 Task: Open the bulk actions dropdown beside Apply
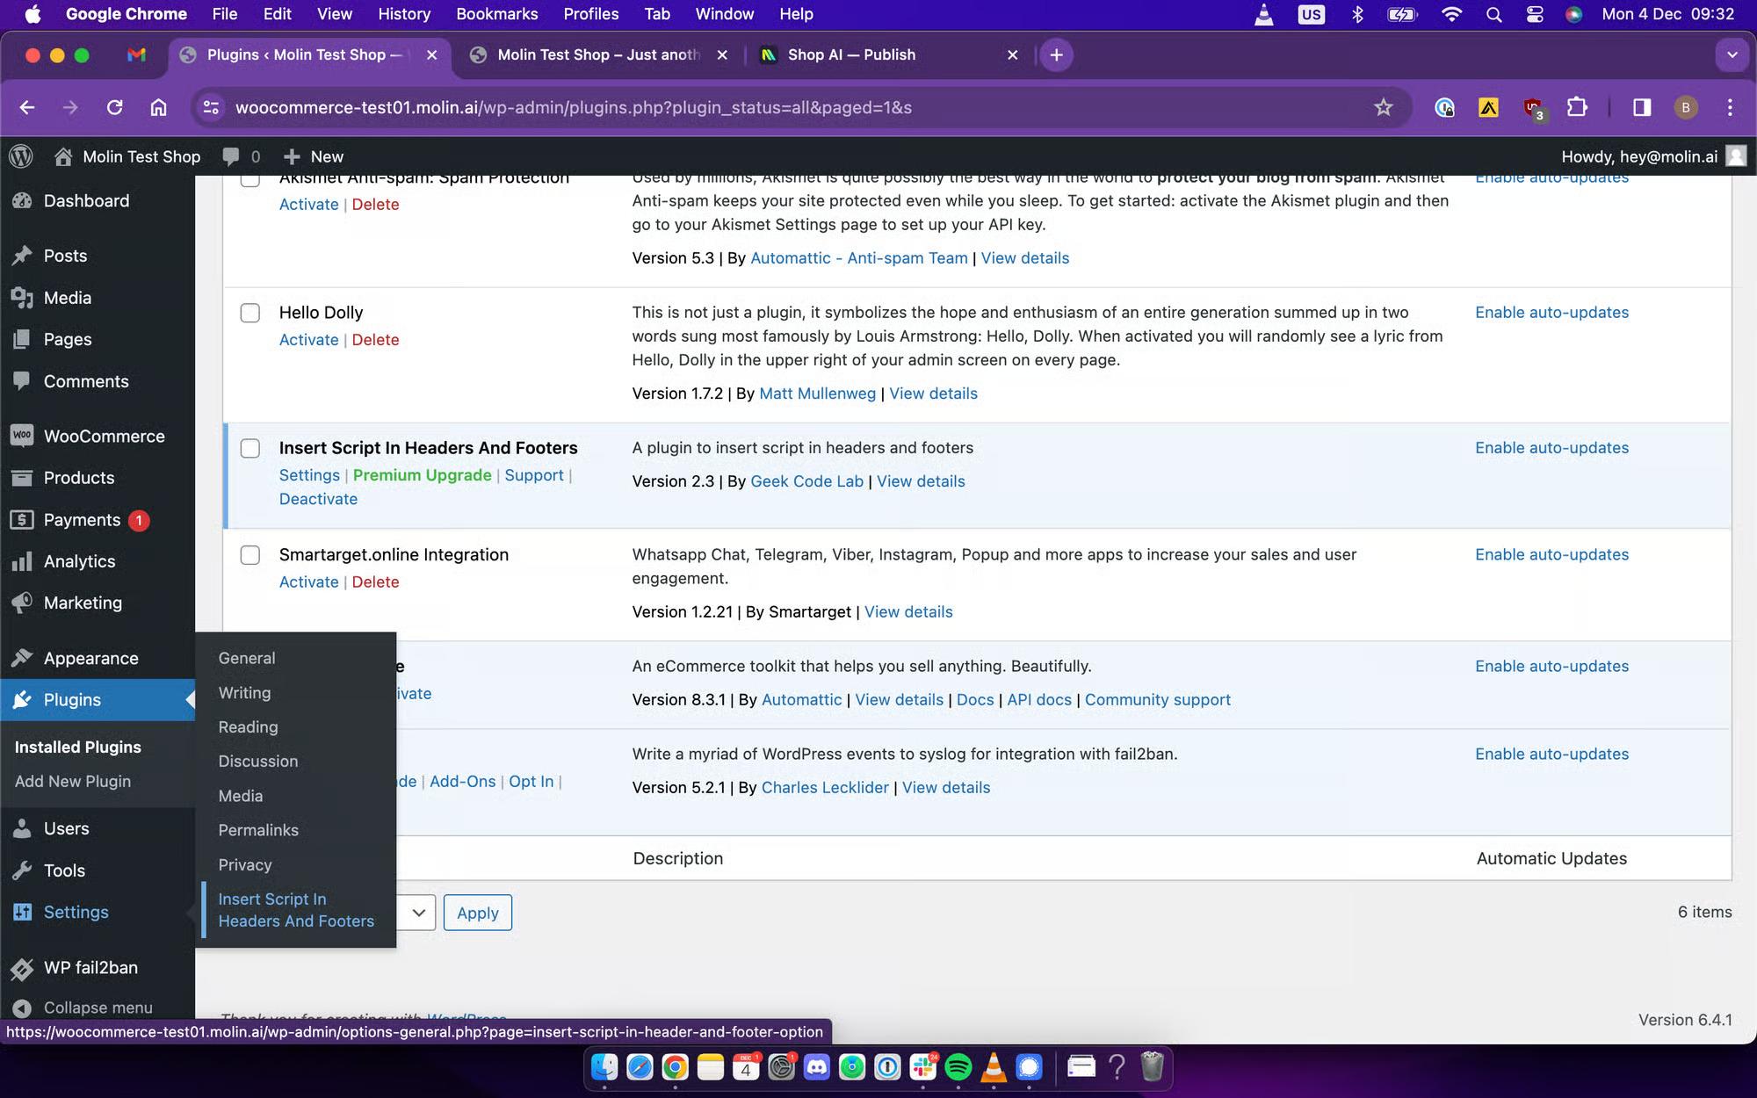(x=417, y=913)
